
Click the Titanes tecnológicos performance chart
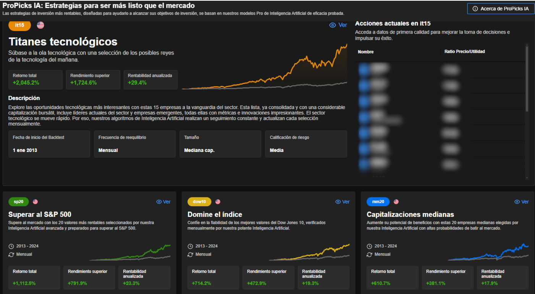265,67
